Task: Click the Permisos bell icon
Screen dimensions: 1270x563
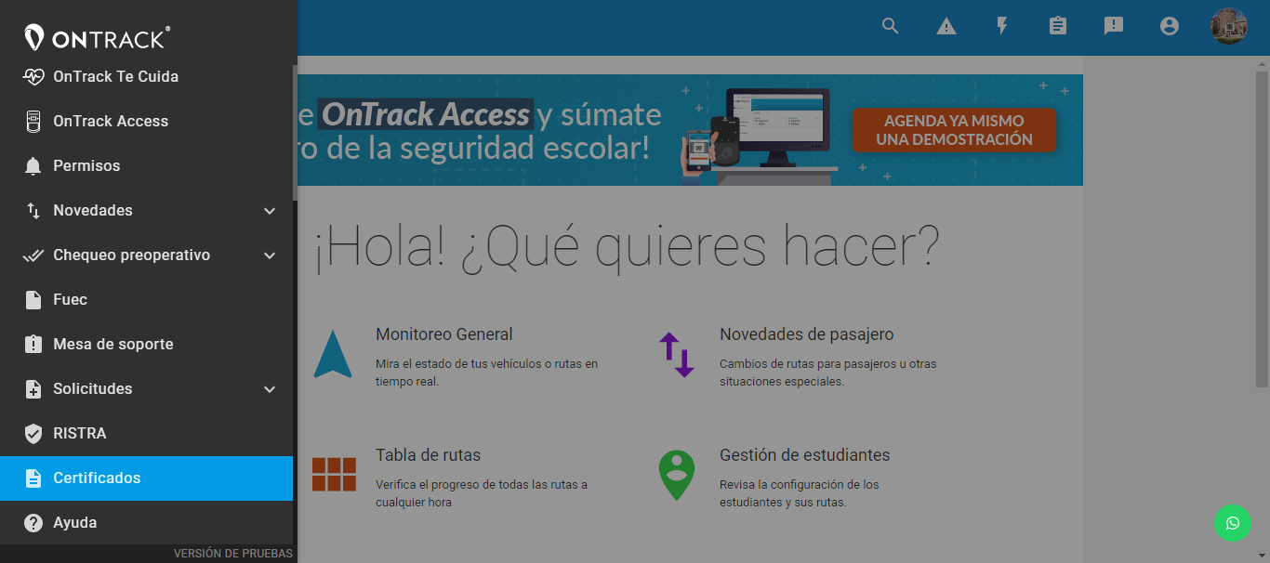Action: click(33, 165)
